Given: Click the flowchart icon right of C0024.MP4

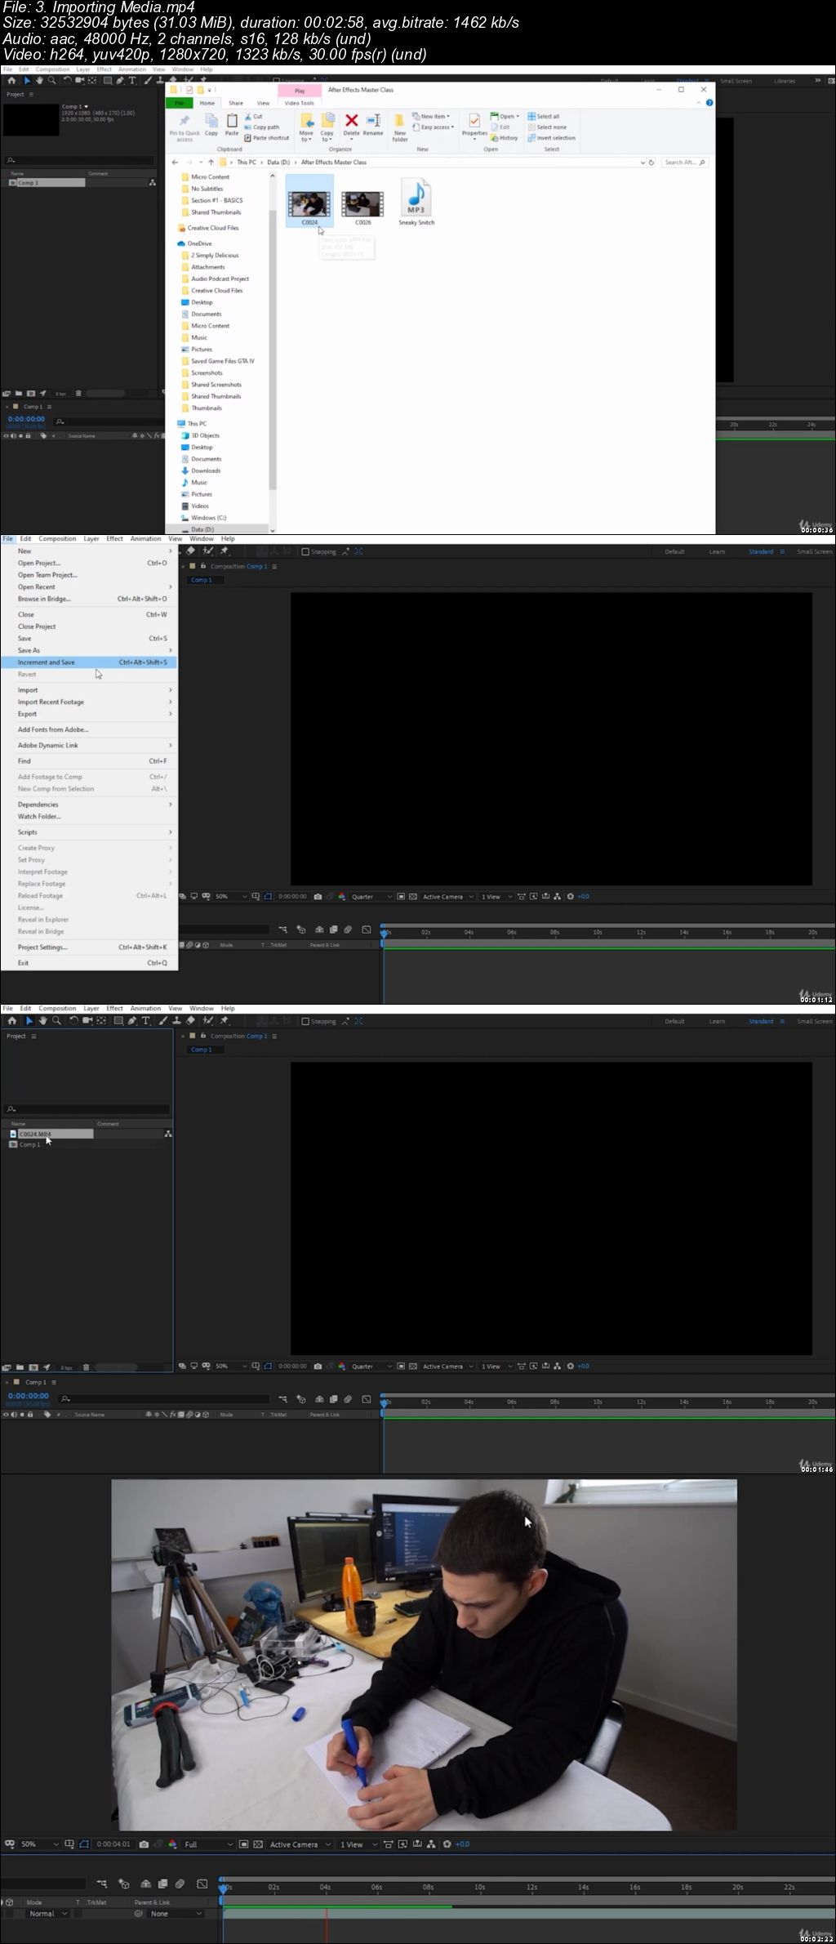Looking at the screenshot, I should click(x=168, y=1134).
